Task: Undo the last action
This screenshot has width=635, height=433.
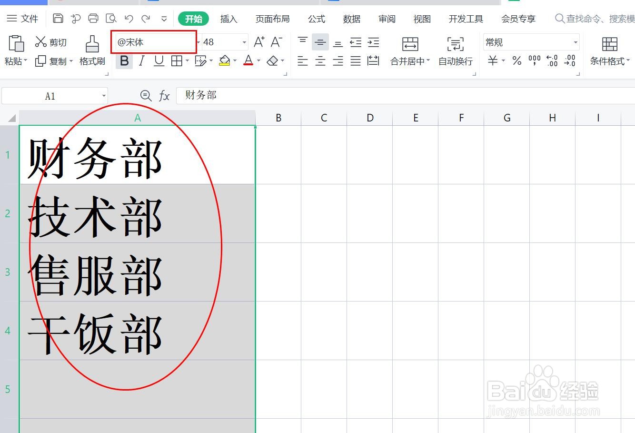Action: point(129,19)
